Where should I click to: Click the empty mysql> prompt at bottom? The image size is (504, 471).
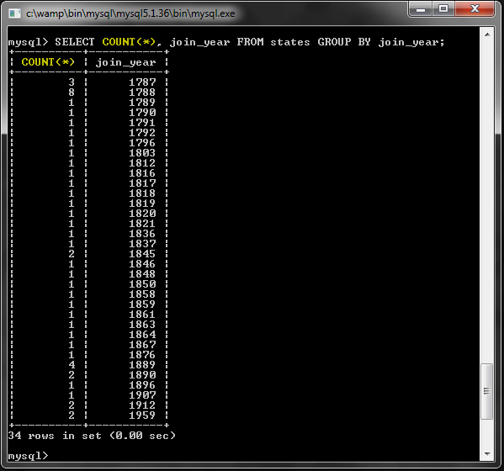[28, 456]
